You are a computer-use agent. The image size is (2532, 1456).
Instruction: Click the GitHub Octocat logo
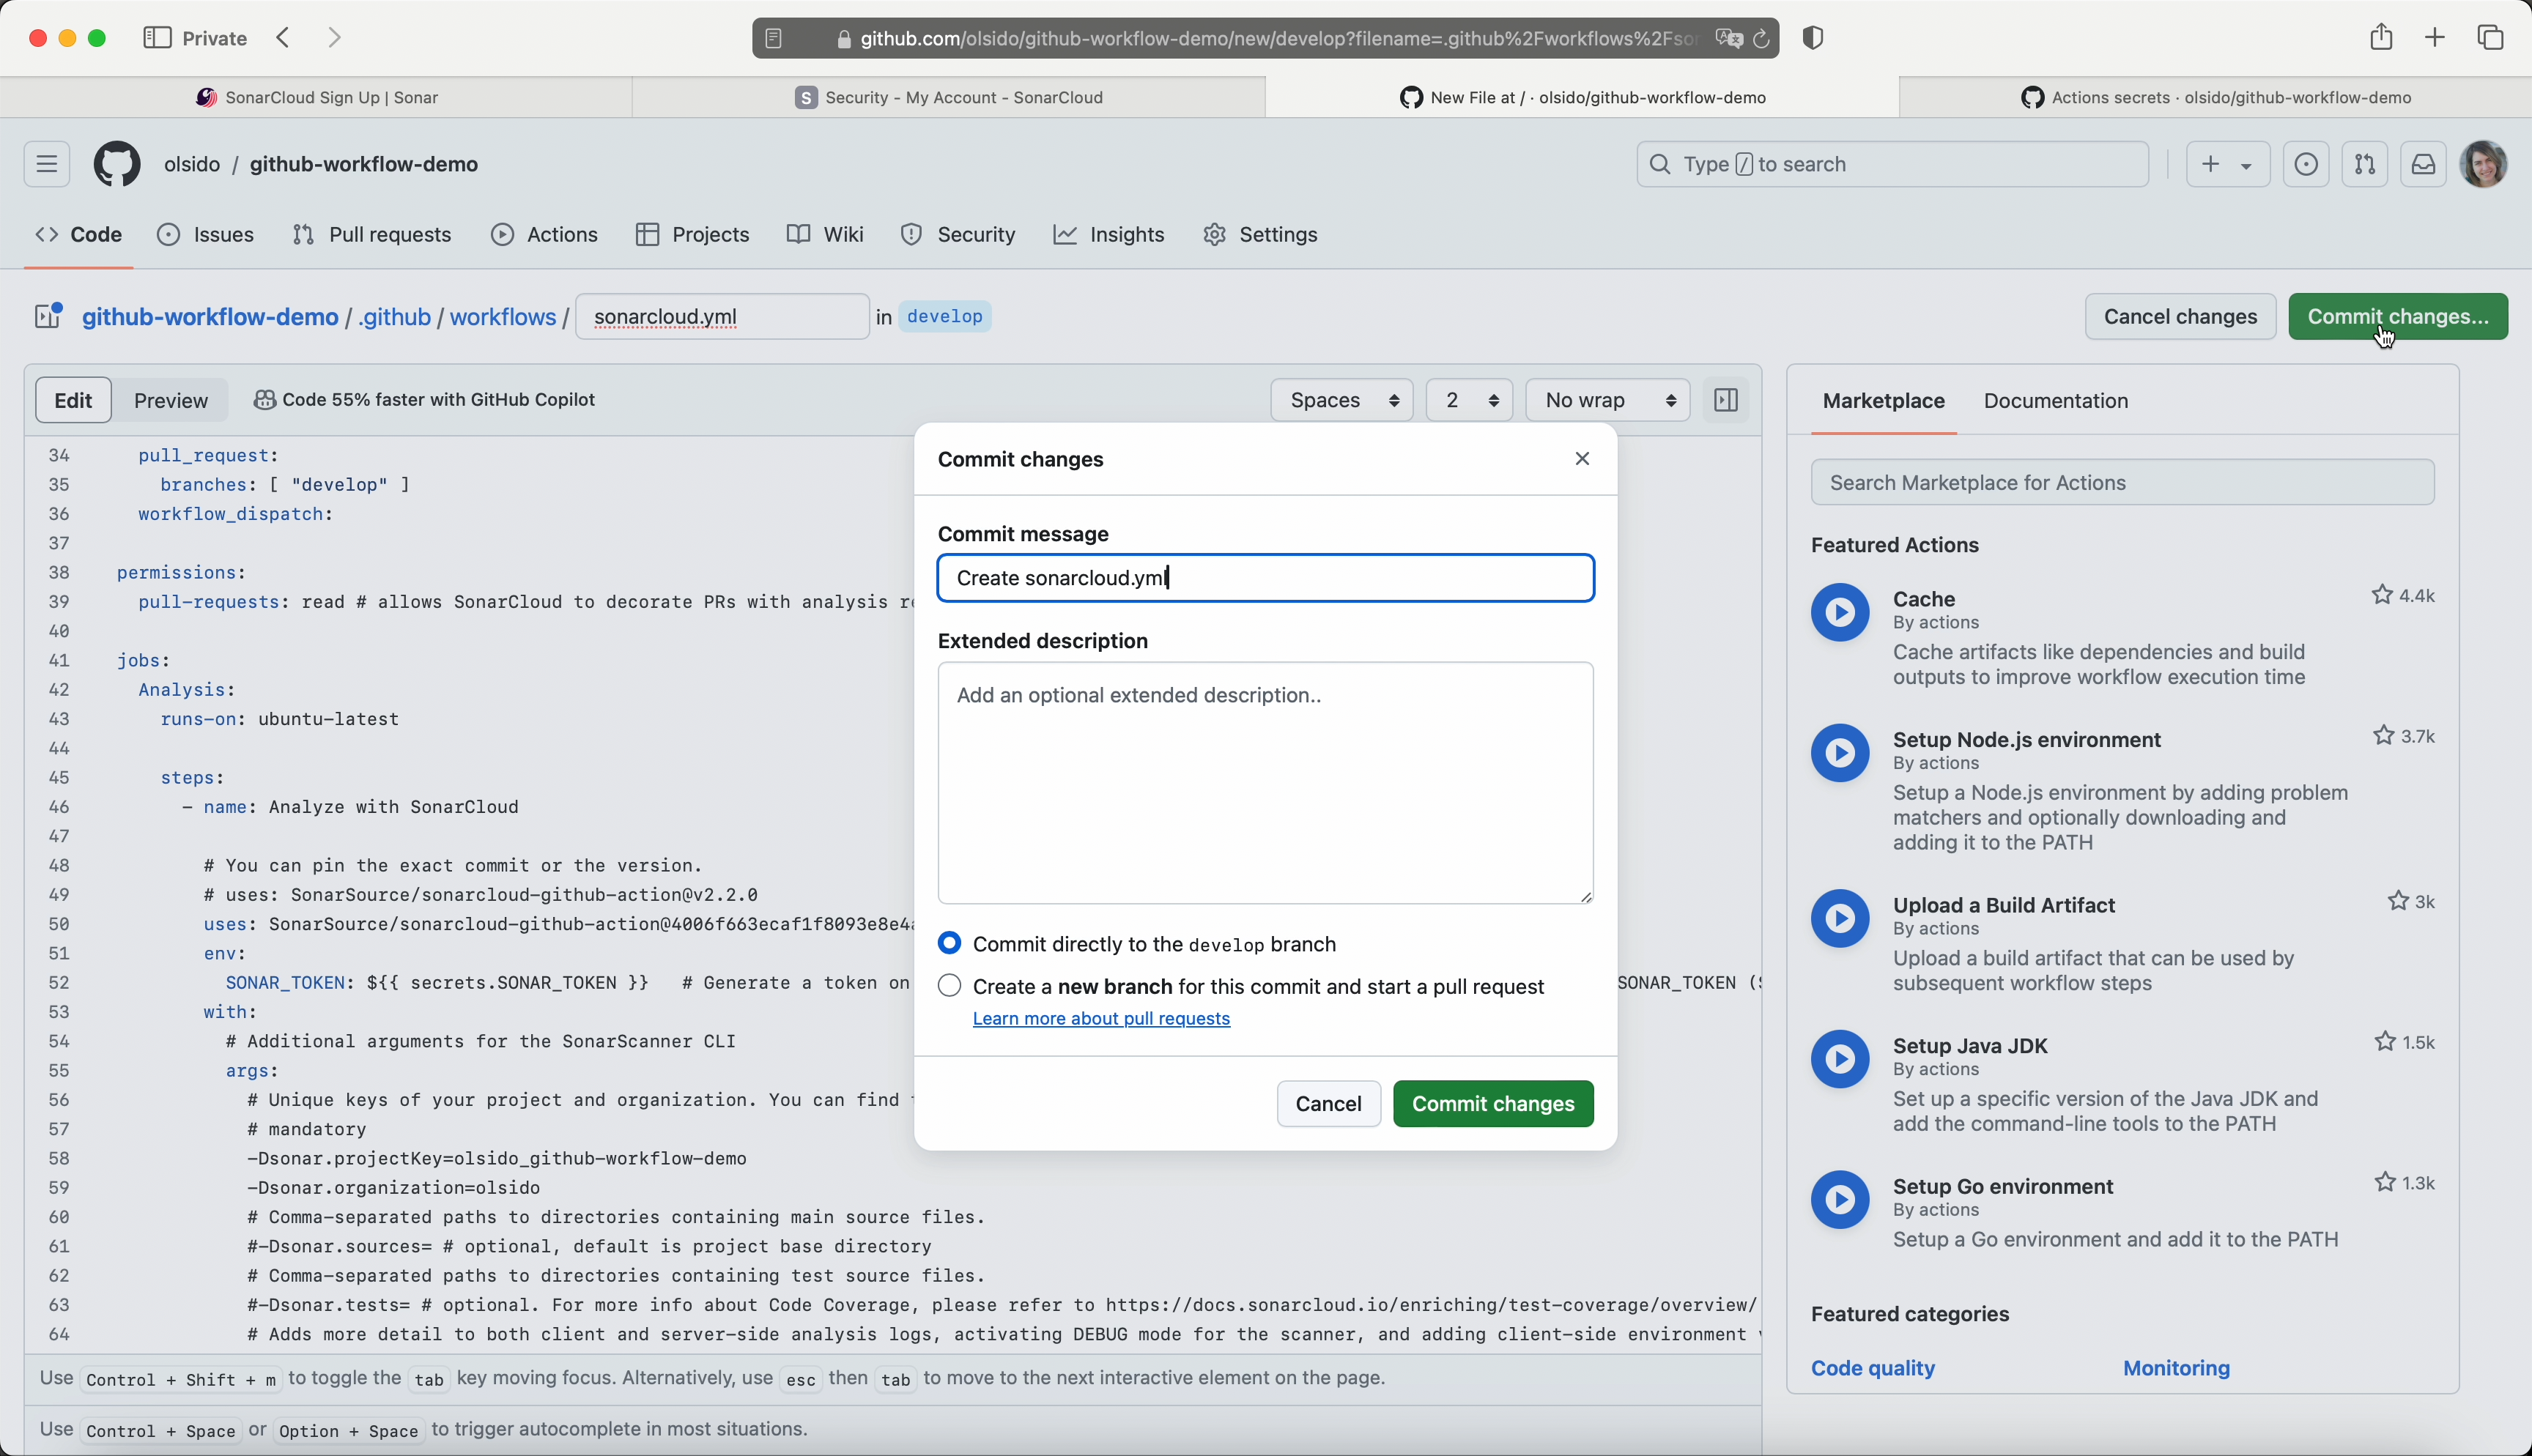pos(117,164)
